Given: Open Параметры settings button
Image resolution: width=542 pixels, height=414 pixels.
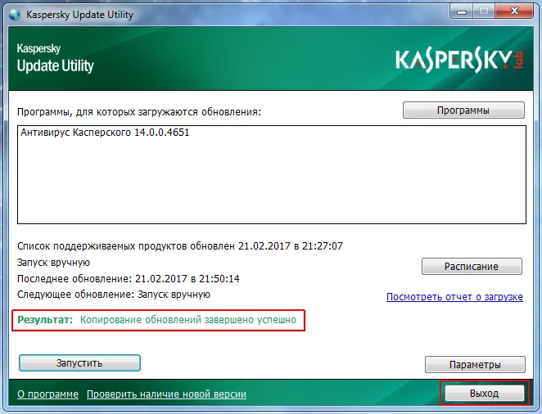Looking at the screenshot, I should coord(475,364).
